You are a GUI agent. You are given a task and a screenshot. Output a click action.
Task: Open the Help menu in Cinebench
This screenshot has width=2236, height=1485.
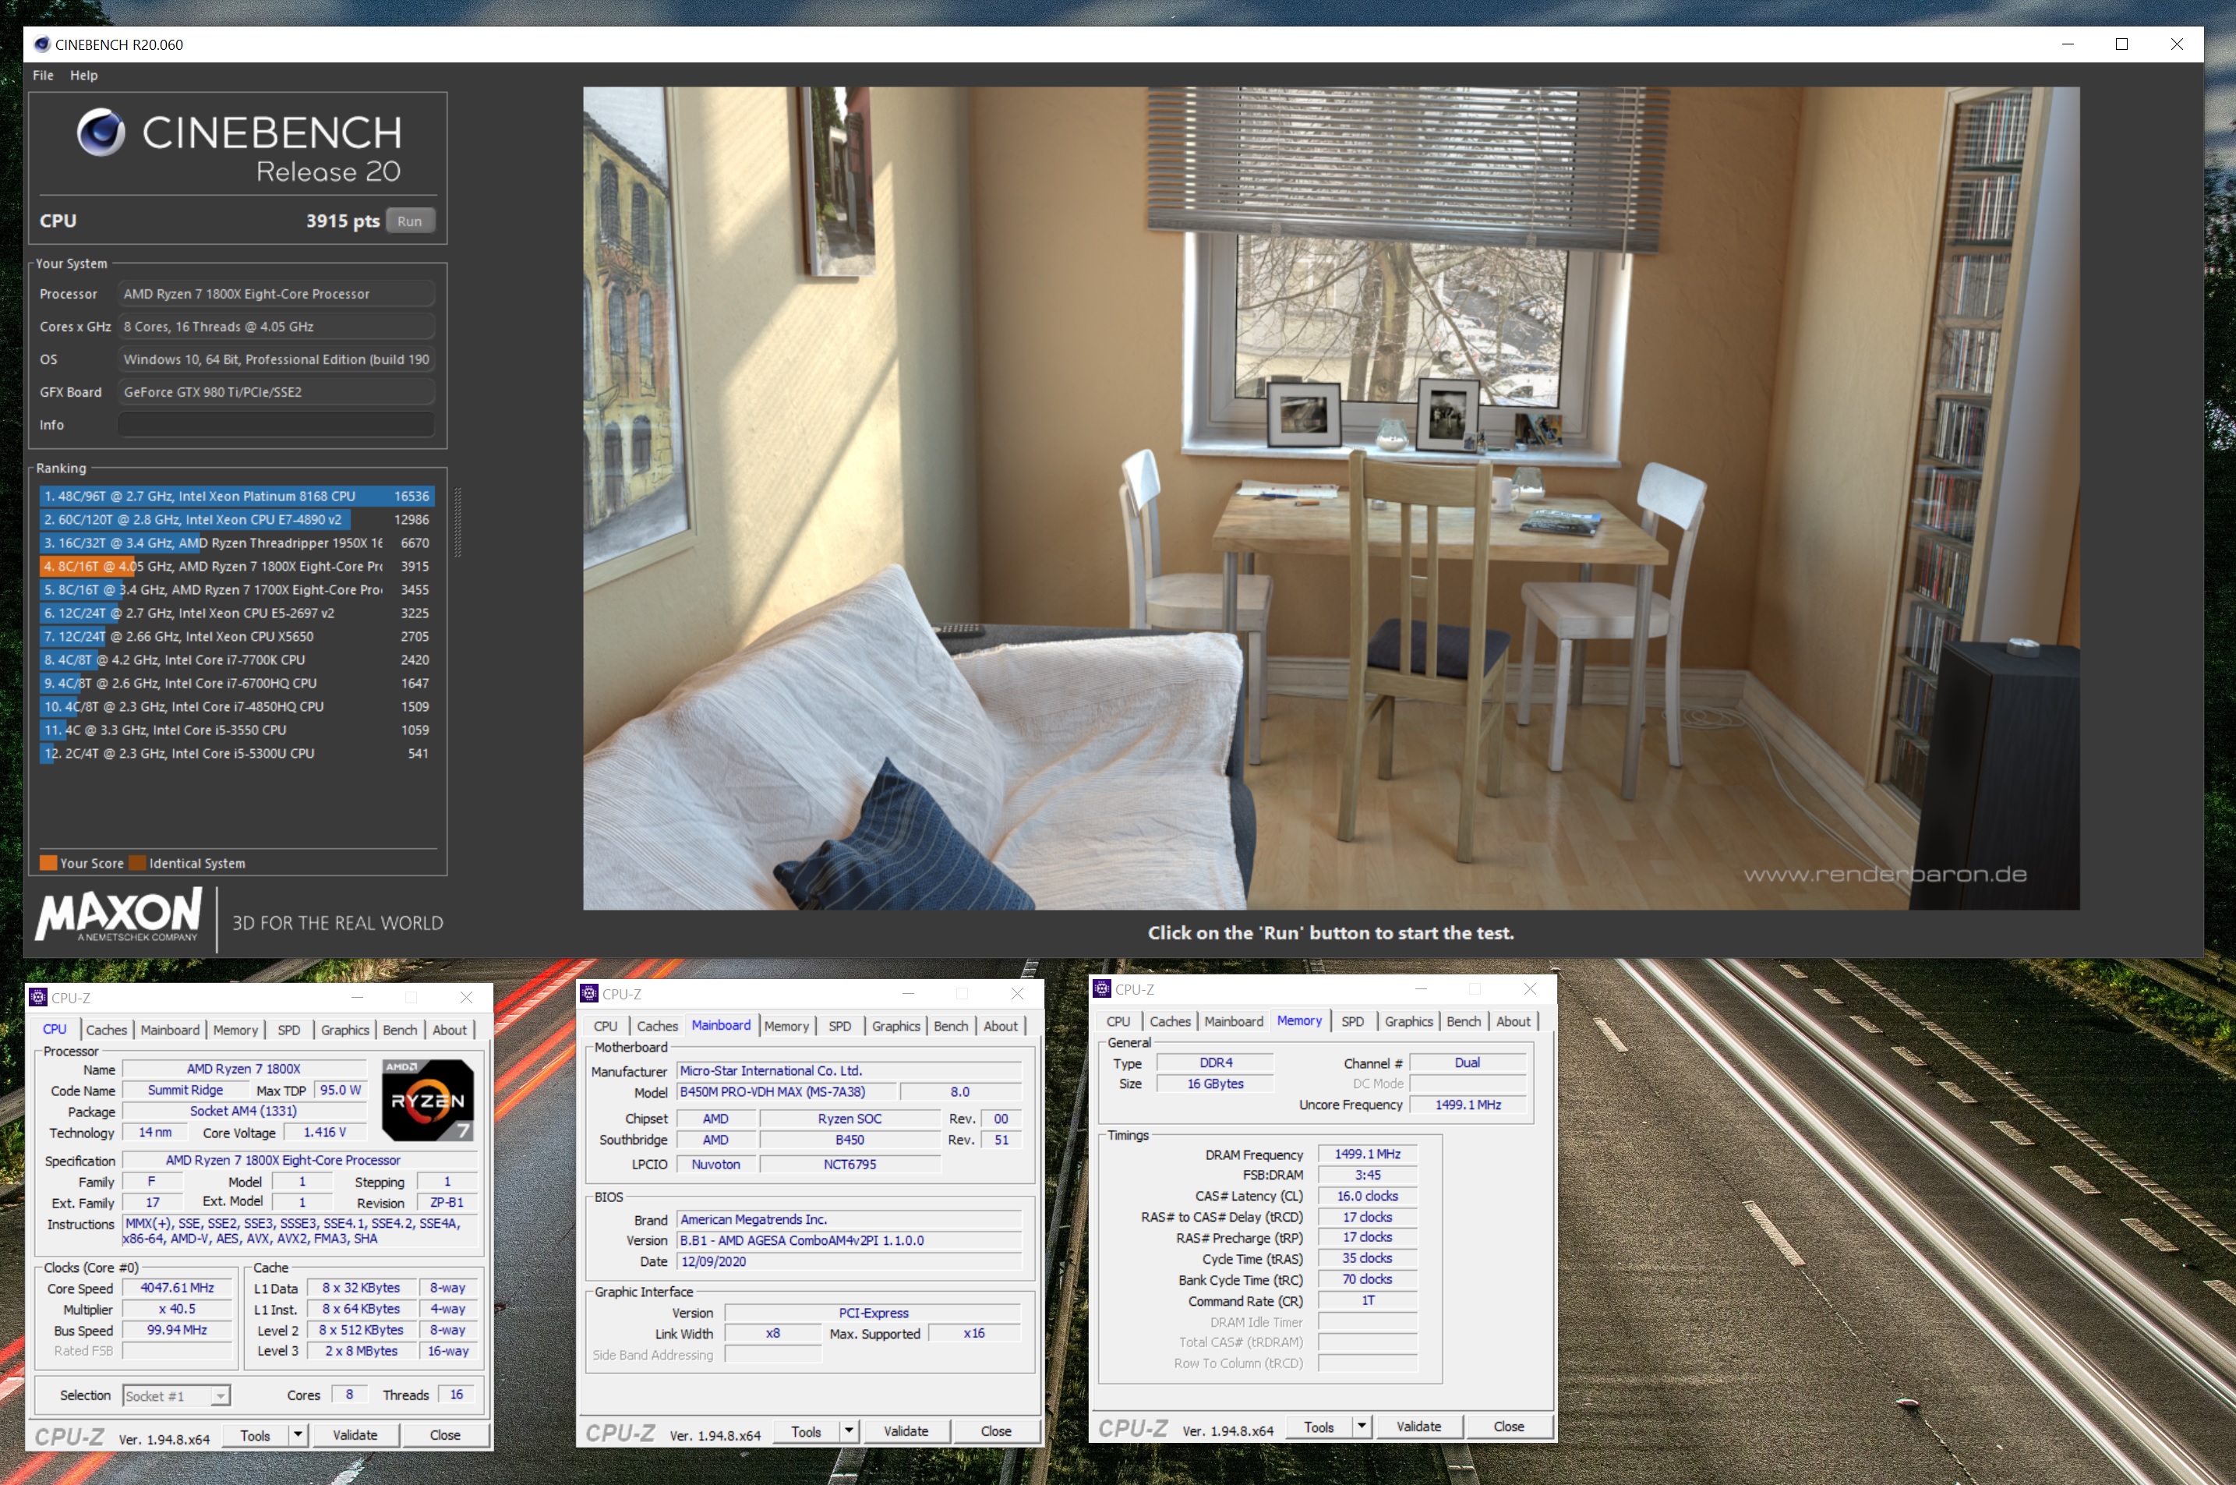tap(83, 75)
